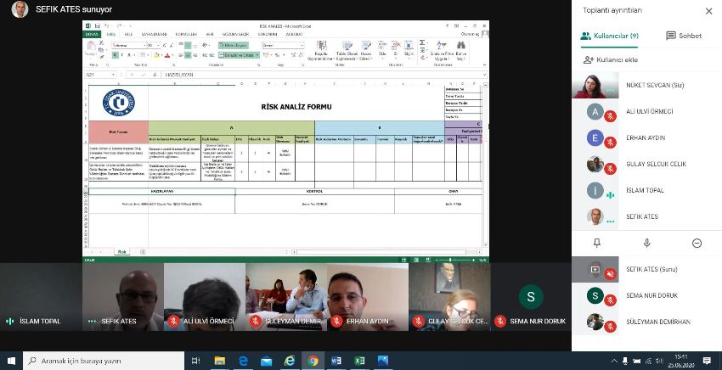722x370 pixels.
Task: Click SÜLEYMAN DEMİRHAN's video thumbnail
Action: [x=285, y=296]
